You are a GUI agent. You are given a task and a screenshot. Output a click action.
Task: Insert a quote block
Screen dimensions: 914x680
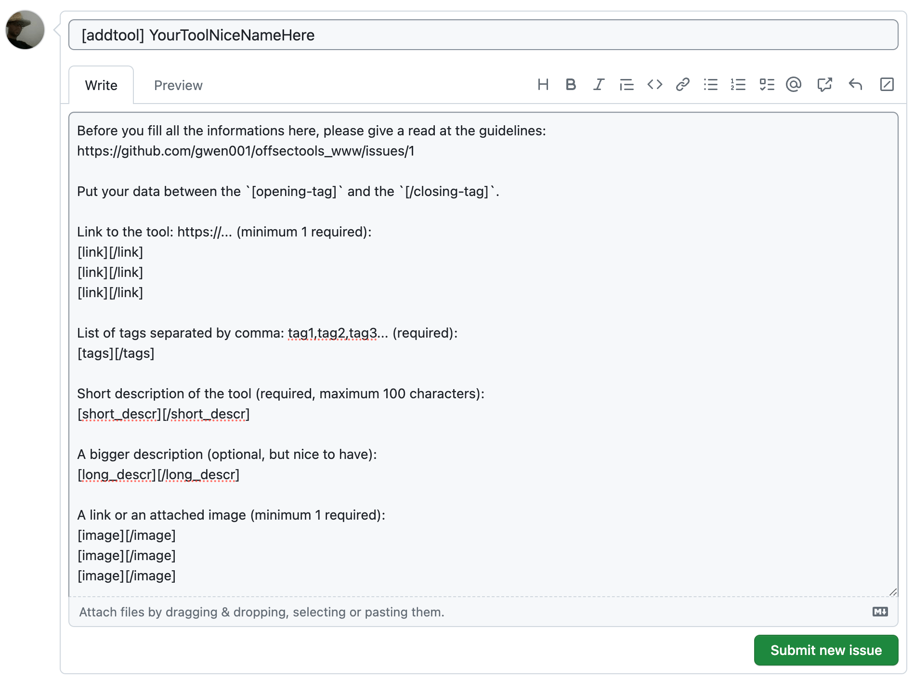point(627,85)
